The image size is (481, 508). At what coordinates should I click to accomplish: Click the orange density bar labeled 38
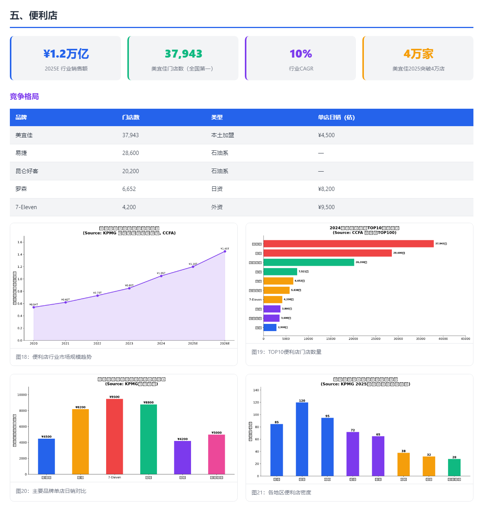point(404,464)
